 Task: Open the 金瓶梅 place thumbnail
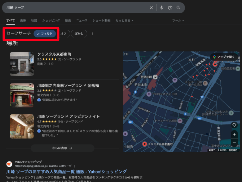[22, 95]
